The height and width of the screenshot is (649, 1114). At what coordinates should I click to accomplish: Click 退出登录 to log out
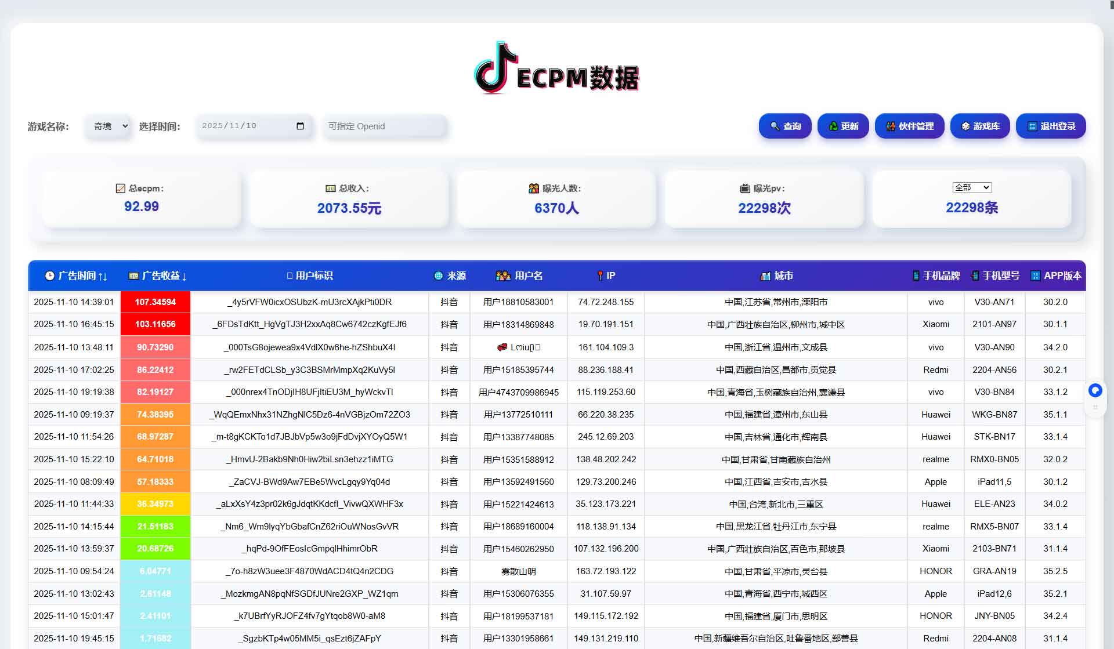[1050, 126]
